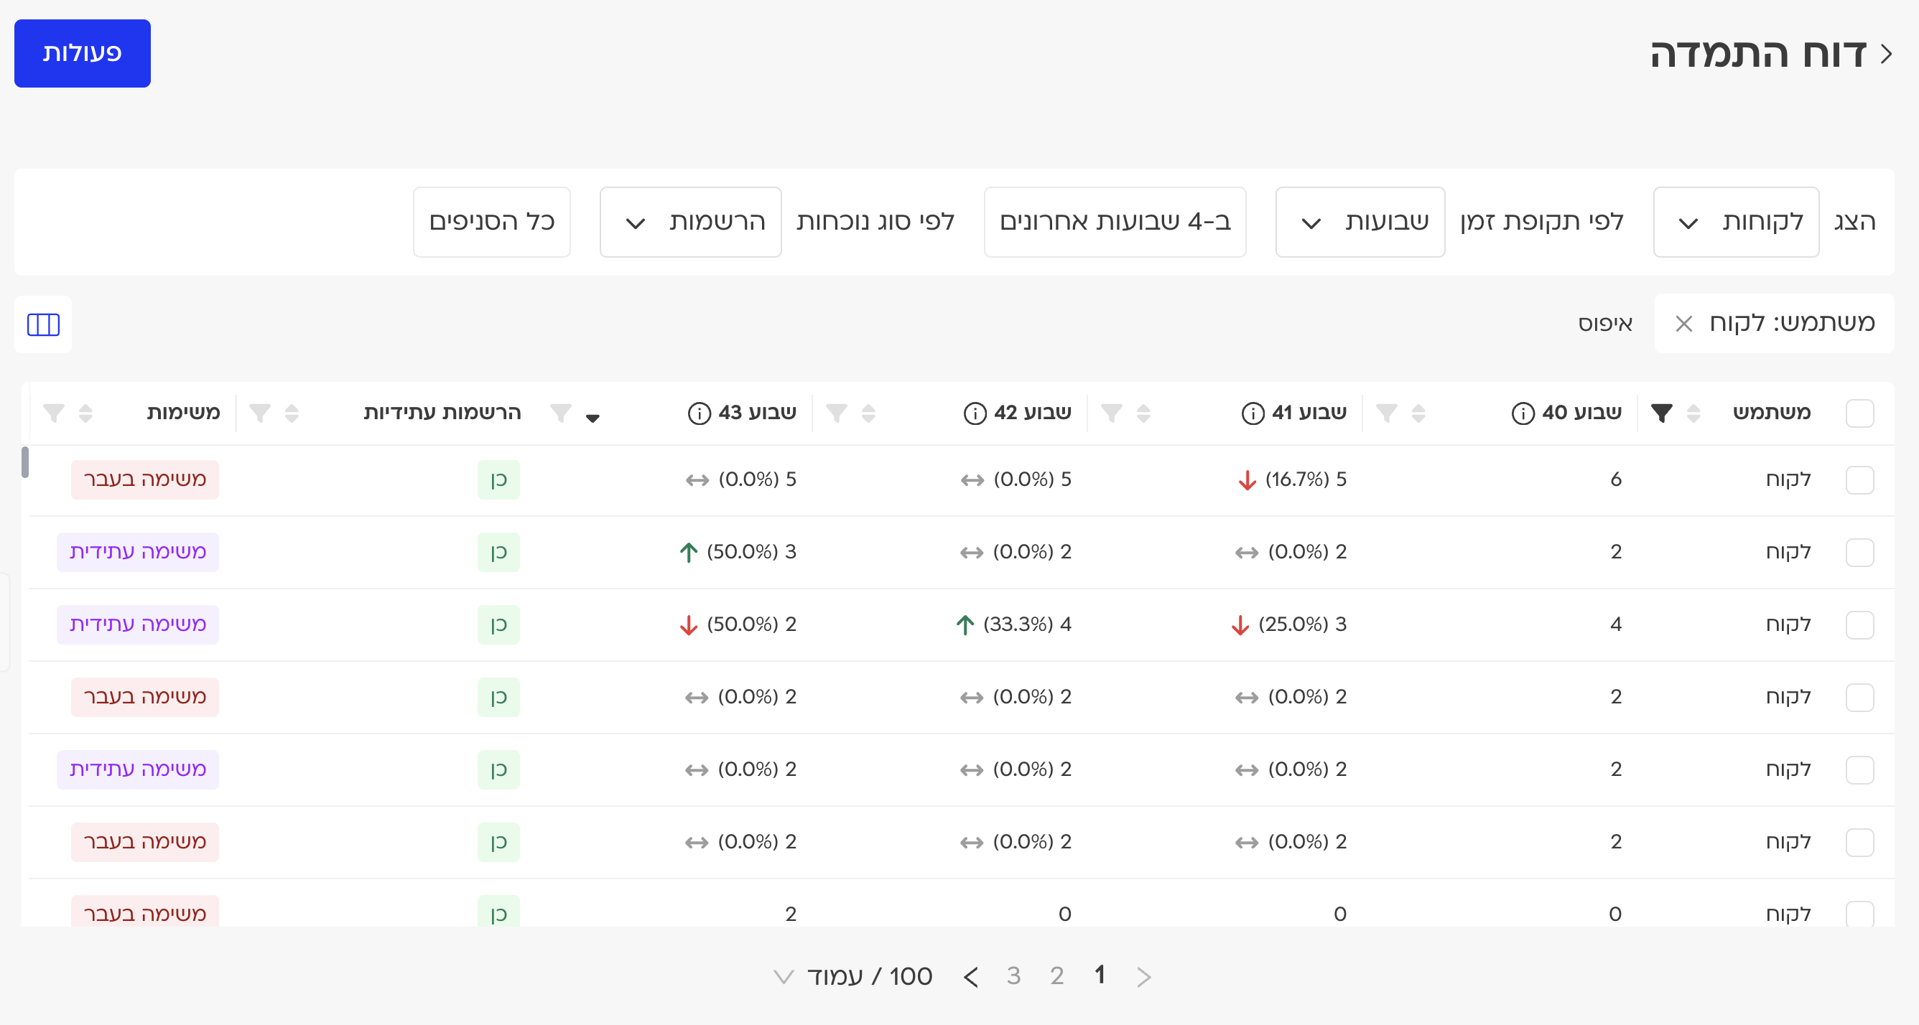Expand the הרשמות attendance type dropdown
The image size is (1919, 1025).
point(690,223)
